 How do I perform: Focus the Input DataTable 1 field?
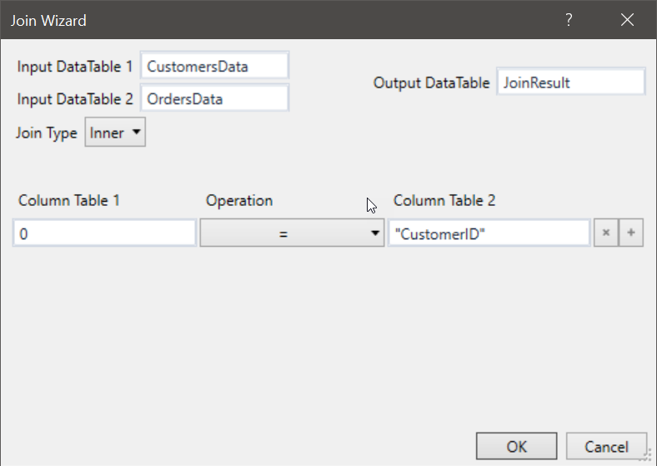tap(214, 67)
